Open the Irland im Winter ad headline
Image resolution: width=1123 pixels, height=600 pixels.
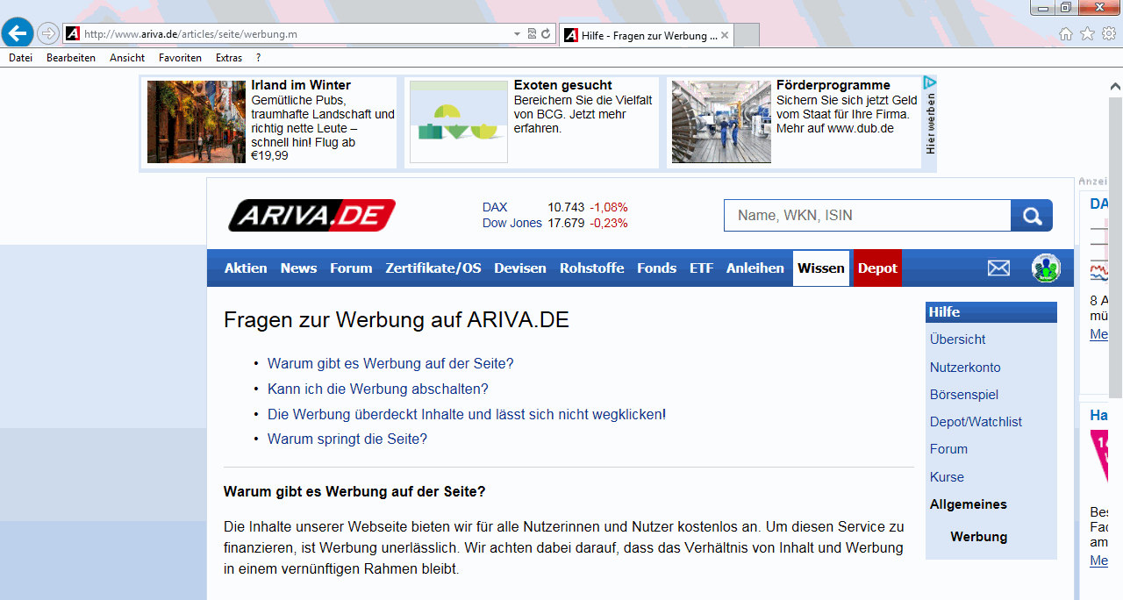[301, 85]
